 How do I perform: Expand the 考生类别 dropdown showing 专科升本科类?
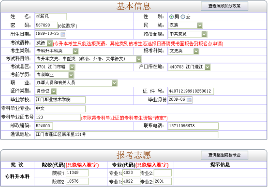tap(57, 51)
